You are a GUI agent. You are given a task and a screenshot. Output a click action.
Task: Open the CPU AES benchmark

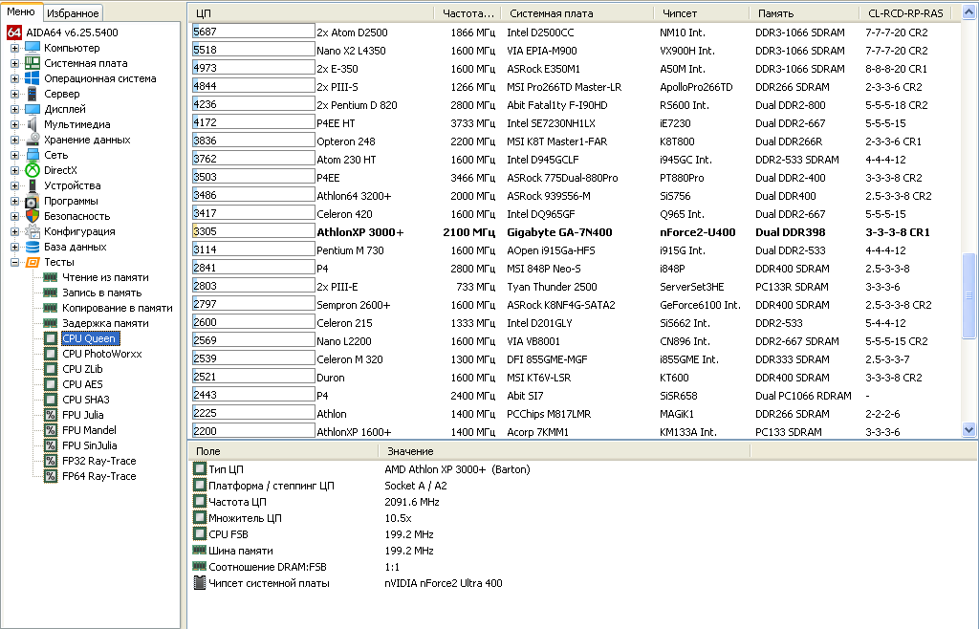coord(82,384)
